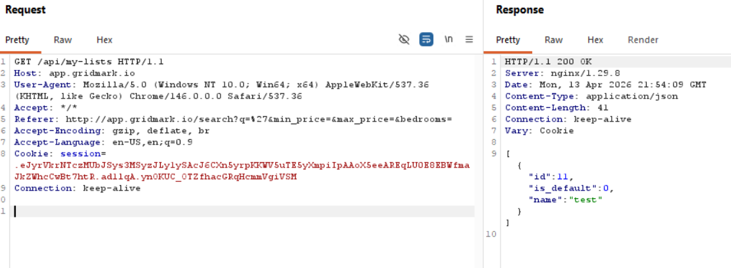Select the request Pretty tab
This screenshot has width=731, height=268.
coord(17,40)
